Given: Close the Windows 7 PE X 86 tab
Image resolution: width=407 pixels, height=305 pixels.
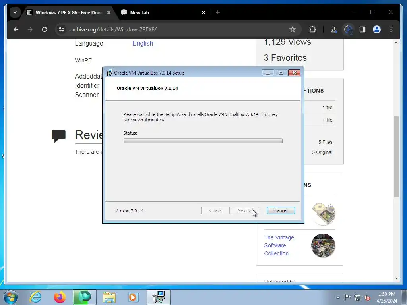Looking at the screenshot, I should 109,12.
